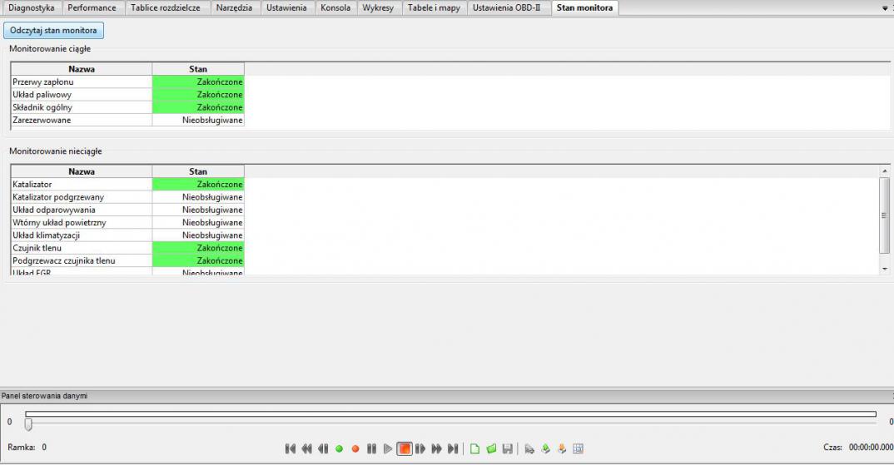Screen dimensions: 894x465
Task: Click the Nieobsługiwane status of Zarezerwowane
Action: [198, 121]
